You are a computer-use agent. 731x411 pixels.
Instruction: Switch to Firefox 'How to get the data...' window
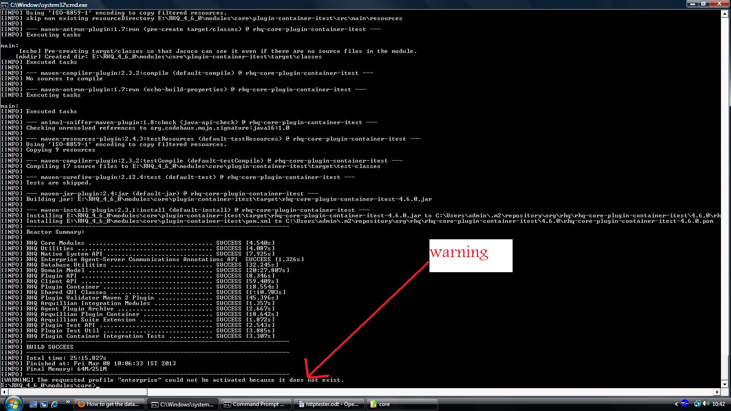109,404
